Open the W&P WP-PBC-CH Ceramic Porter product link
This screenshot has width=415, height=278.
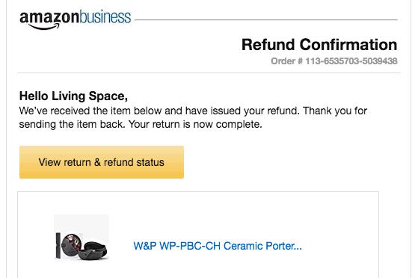(x=218, y=246)
